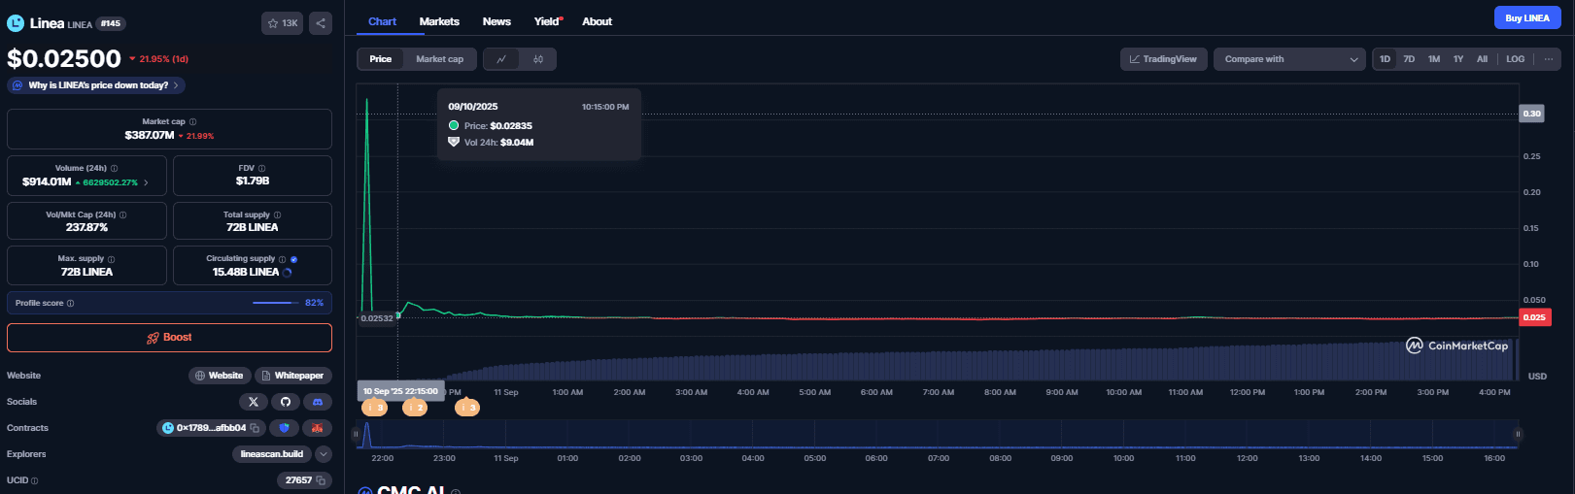Open the Volume (24h) info icon
Screen dimensions: 1575x494
click(x=115, y=169)
